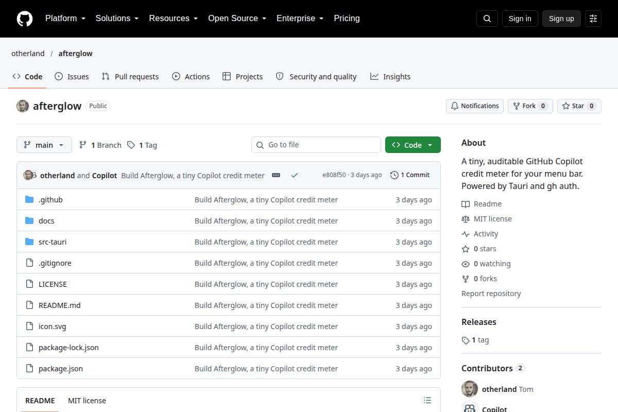Viewport: 618px width, 412px height.
Task: Switch to the Issues tab
Action: pos(72,77)
